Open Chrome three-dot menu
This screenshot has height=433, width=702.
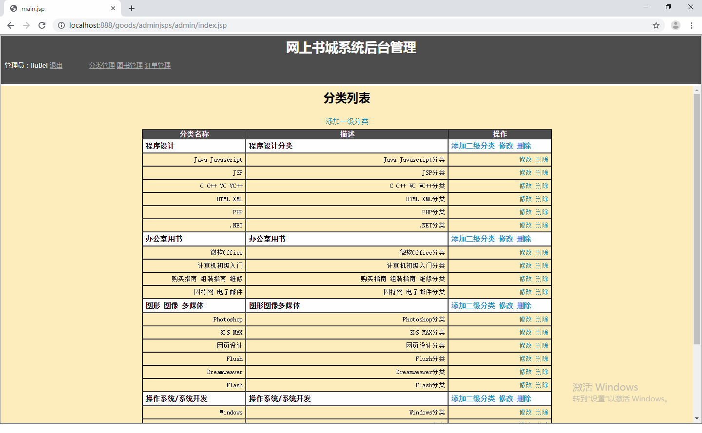(x=691, y=25)
